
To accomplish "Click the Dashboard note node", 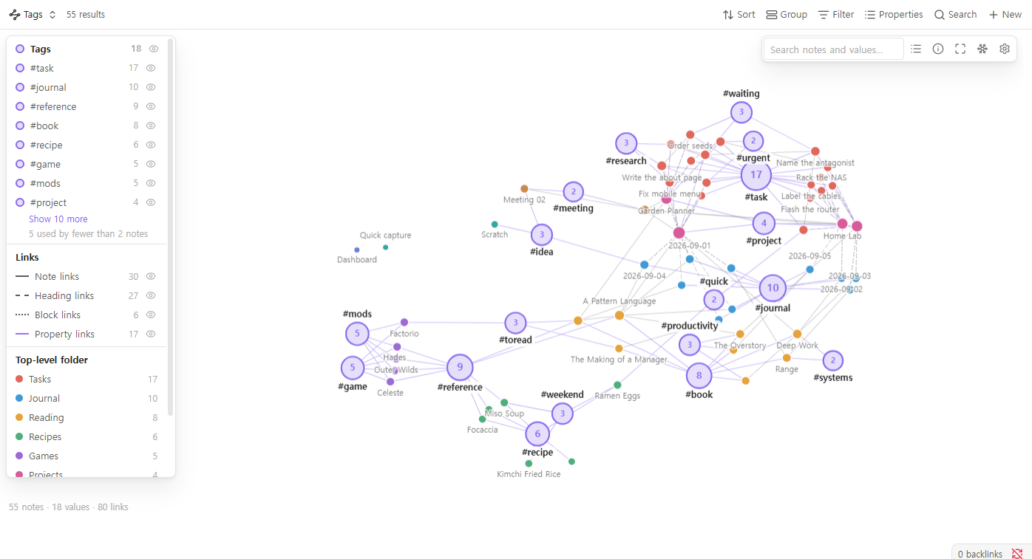I will [357, 250].
